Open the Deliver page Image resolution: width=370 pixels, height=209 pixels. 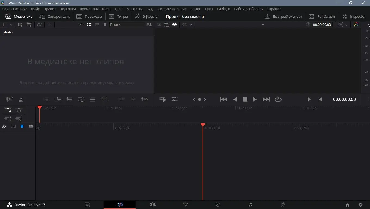283,205
